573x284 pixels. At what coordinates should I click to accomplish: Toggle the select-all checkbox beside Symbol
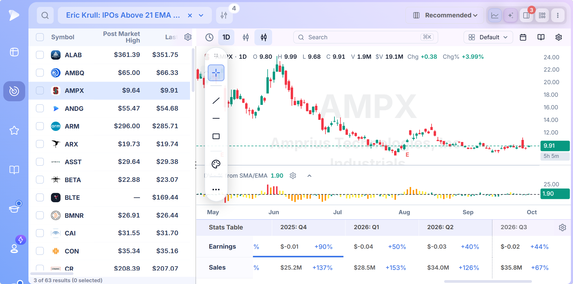pyautogui.click(x=40, y=37)
